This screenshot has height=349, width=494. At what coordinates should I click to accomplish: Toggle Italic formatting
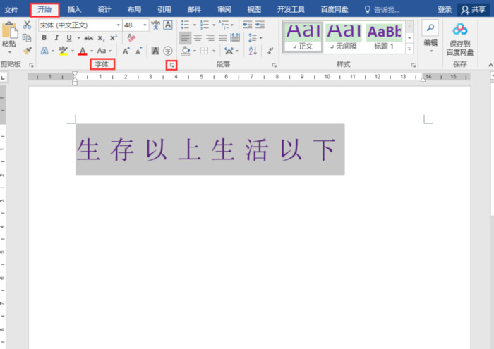coord(56,38)
